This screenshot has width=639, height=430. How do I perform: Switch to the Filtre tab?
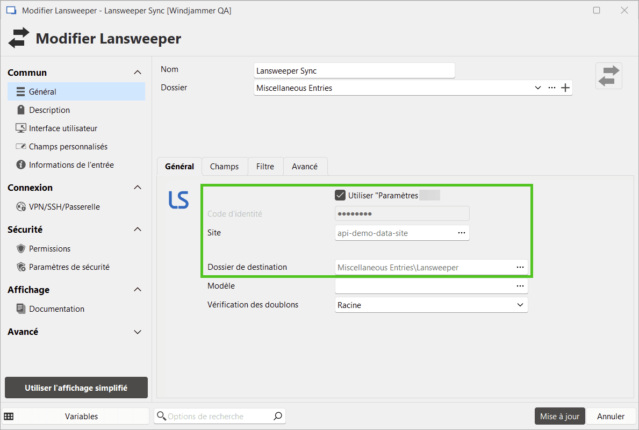click(265, 167)
